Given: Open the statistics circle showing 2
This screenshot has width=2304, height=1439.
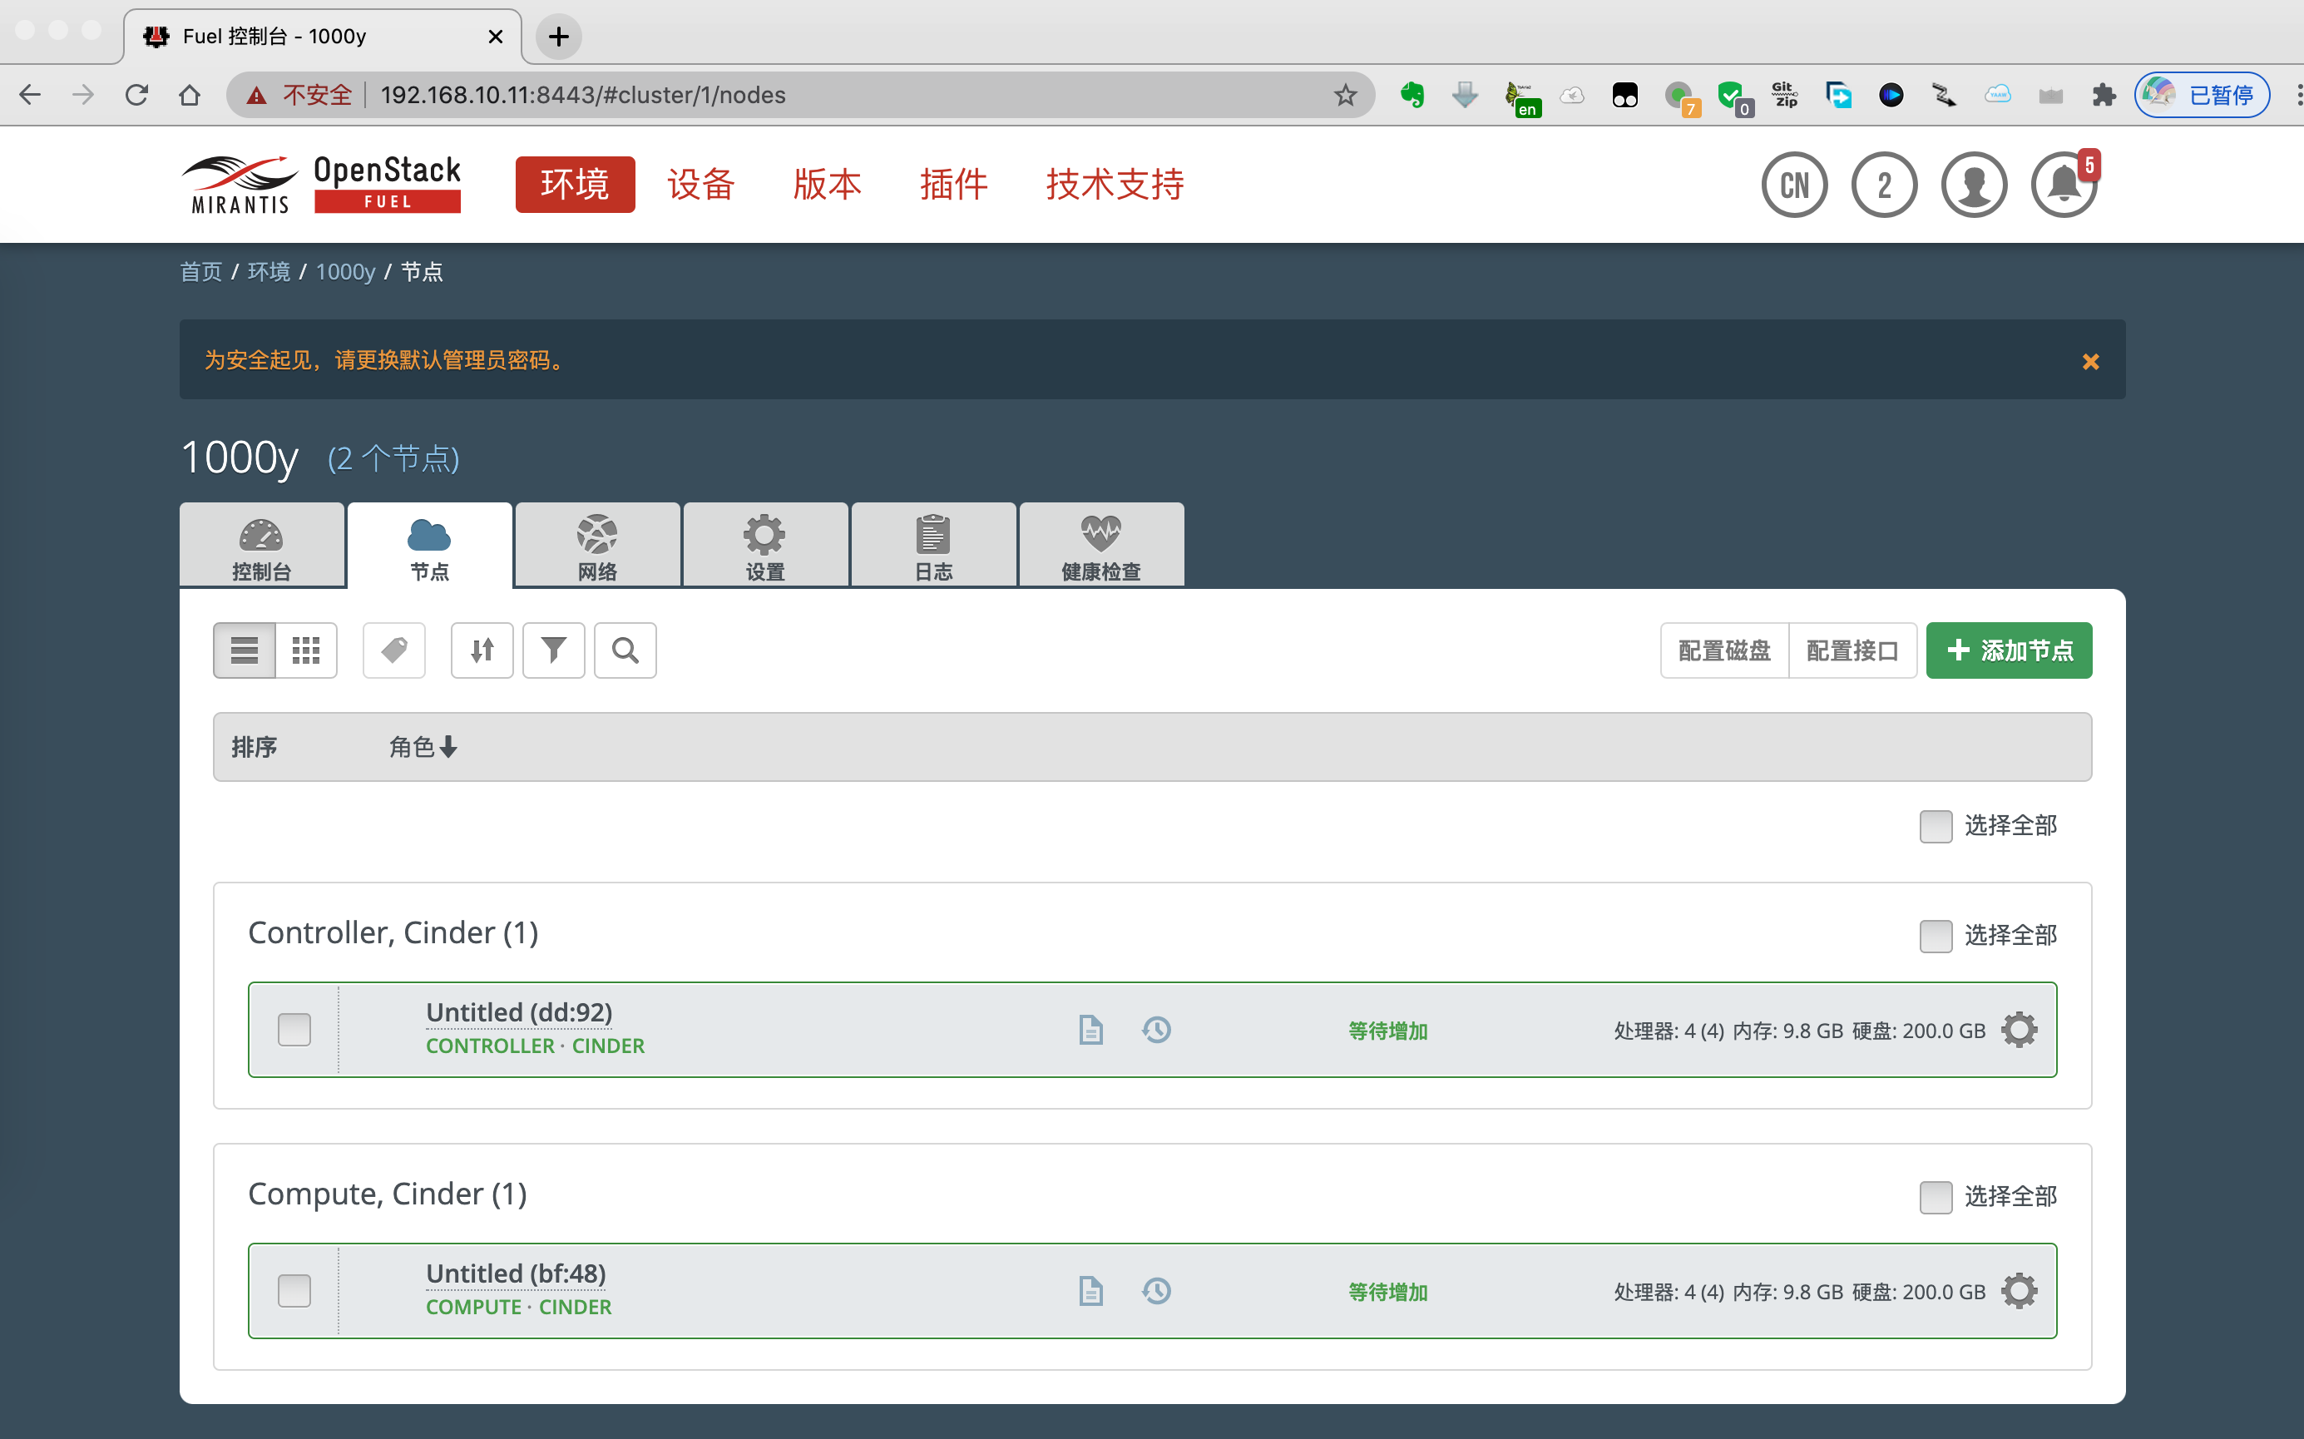Looking at the screenshot, I should tap(1884, 185).
